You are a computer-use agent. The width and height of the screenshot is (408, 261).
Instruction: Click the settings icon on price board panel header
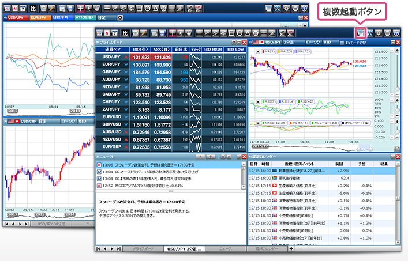point(234,42)
